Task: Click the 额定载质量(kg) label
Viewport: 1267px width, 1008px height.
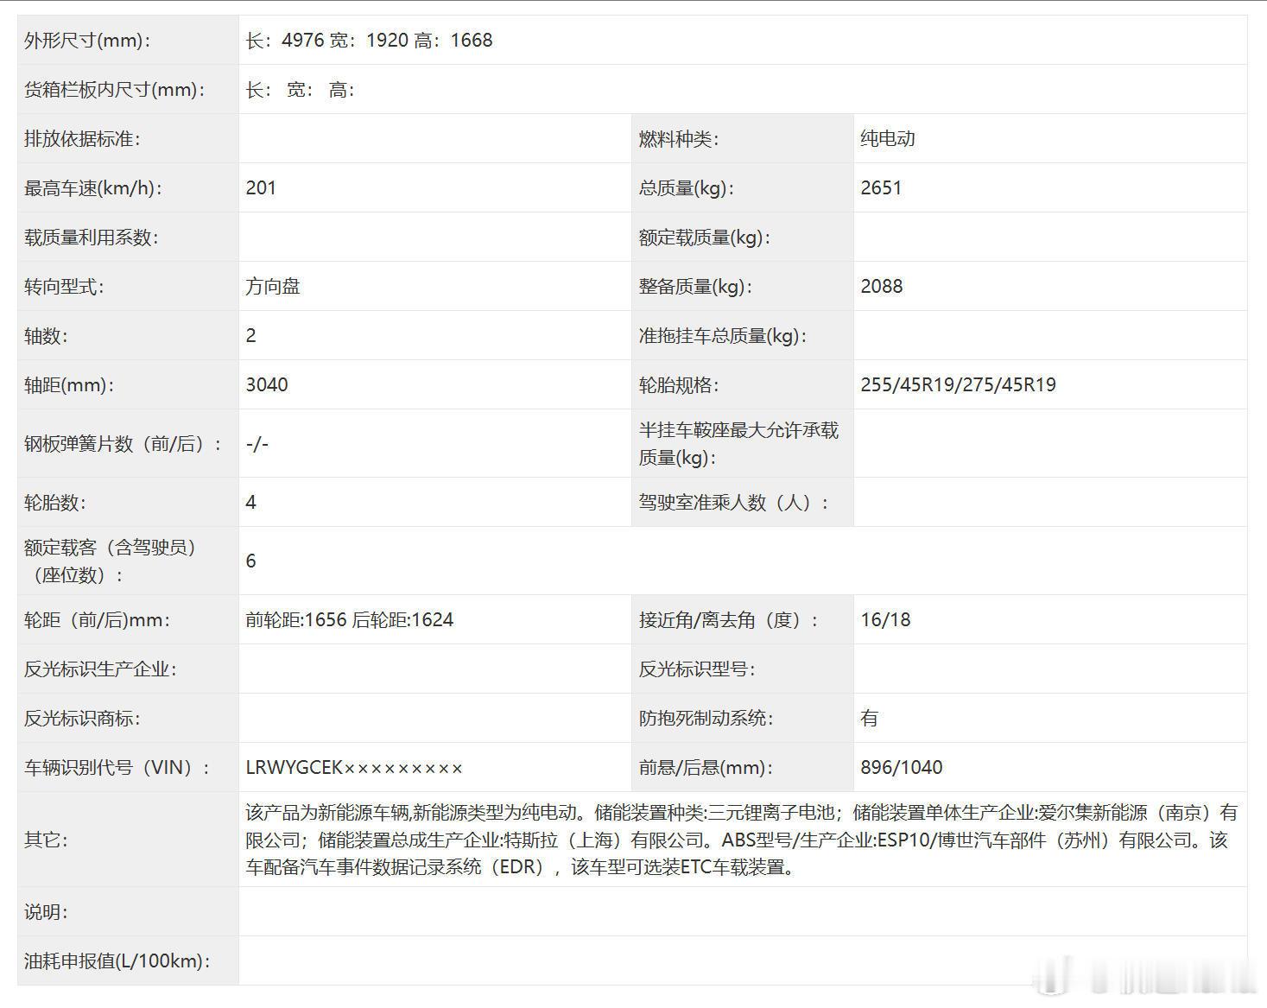Action: (x=705, y=237)
